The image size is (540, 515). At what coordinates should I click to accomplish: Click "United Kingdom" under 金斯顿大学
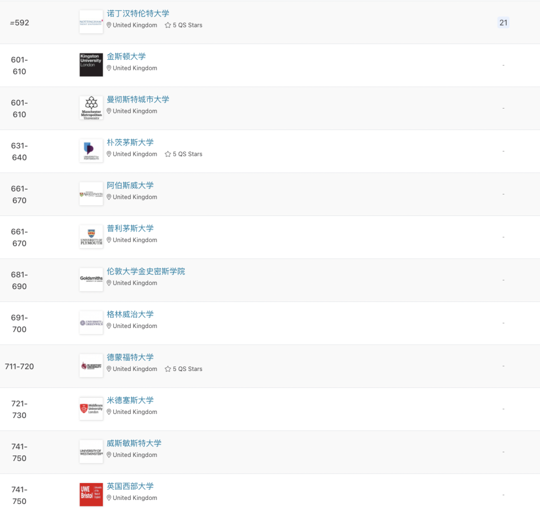[x=135, y=68]
